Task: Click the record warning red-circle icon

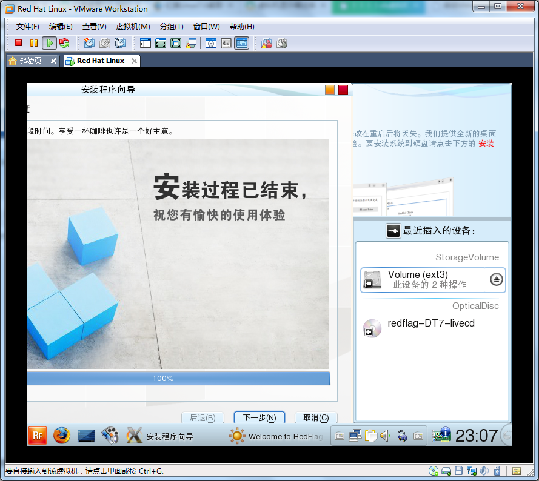Action: click(266, 43)
